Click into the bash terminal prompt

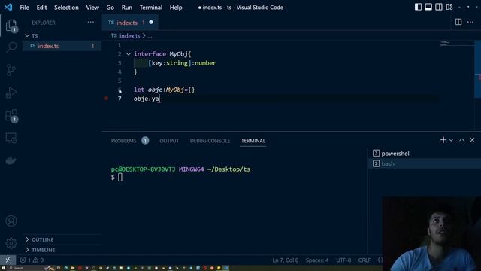pyautogui.click(x=120, y=178)
